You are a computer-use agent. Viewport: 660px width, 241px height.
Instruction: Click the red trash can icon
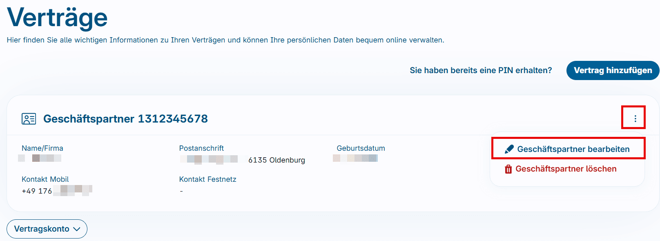[508, 169]
